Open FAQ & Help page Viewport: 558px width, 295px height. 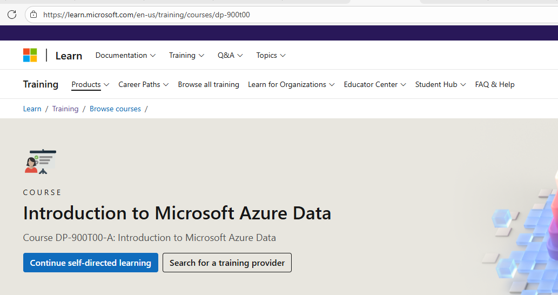click(495, 84)
